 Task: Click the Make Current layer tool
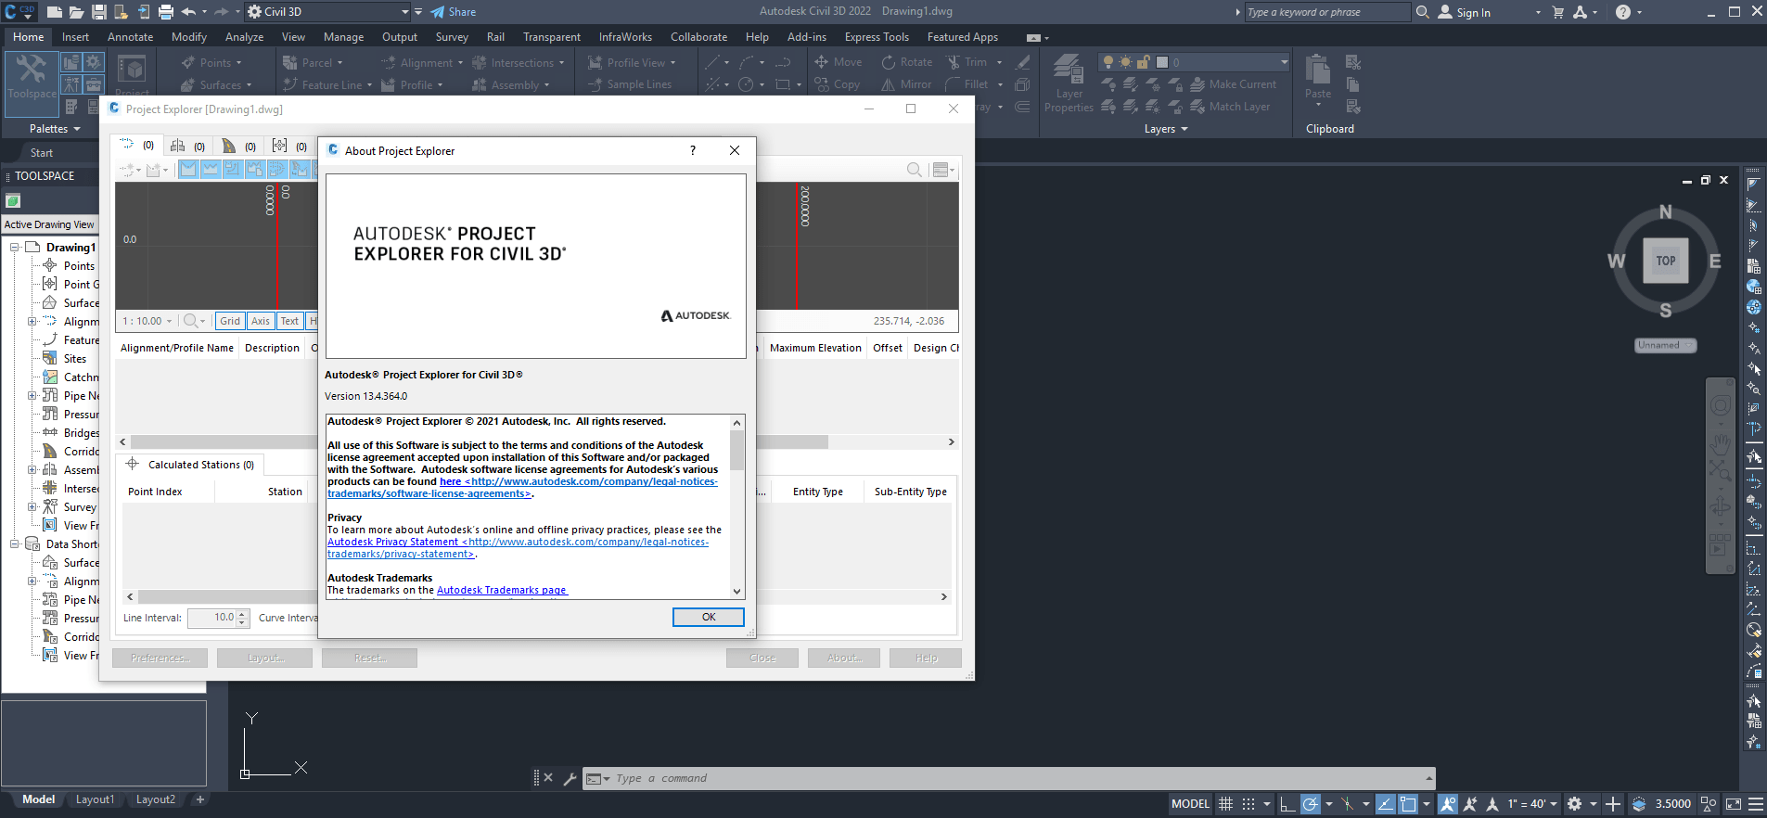click(1233, 84)
